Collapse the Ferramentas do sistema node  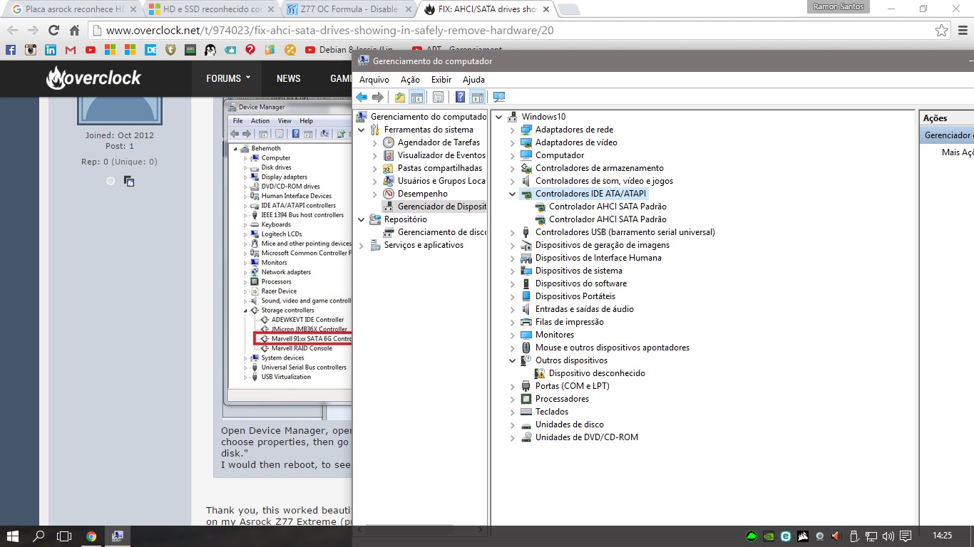tap(362, 130)
